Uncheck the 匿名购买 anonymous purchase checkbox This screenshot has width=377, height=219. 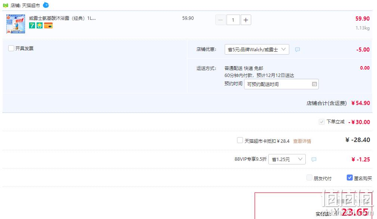tap(350, 178)
